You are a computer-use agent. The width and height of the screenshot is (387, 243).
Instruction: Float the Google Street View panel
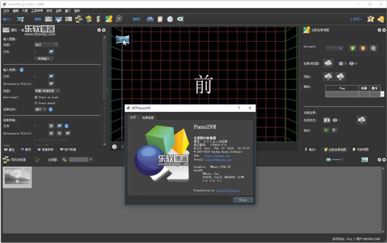point(379,30)
